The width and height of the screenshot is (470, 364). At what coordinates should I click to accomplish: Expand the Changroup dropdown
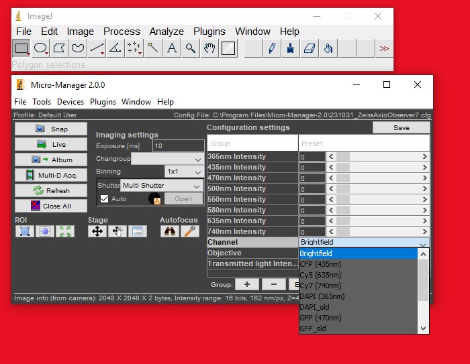167,159
